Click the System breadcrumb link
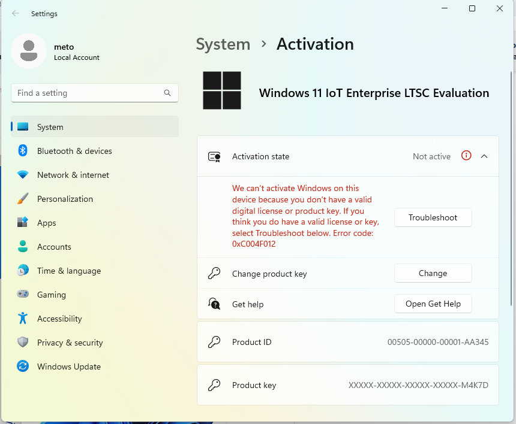Screen dimensions: 516x424 [x=223, y=44]
